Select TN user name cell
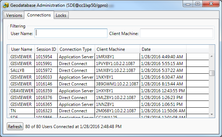Image resolution: width=222 pixels, height=137 pixels. click(22, 111)
